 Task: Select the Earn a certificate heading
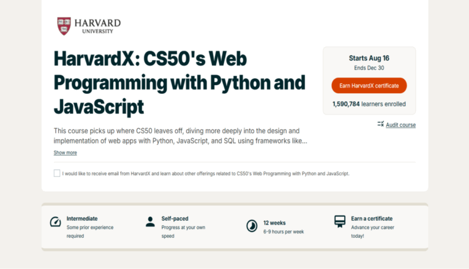[x=371, y=218]
